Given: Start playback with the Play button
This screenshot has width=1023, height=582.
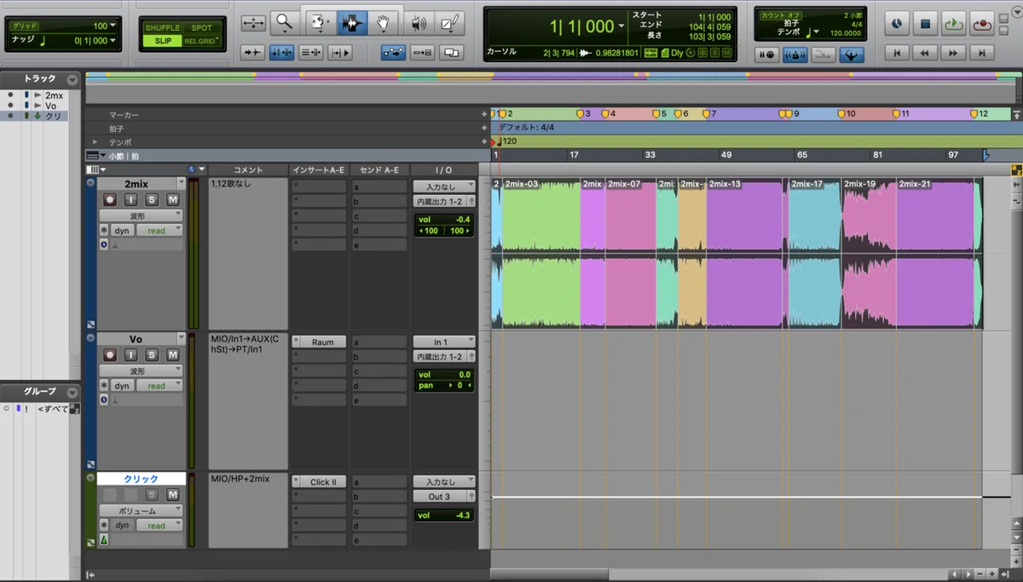Looking at the screenshot, I should click(x=954, y=24).
